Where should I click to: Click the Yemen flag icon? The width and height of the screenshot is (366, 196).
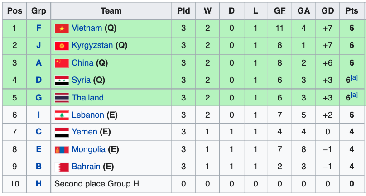click(x=62, y=132)
